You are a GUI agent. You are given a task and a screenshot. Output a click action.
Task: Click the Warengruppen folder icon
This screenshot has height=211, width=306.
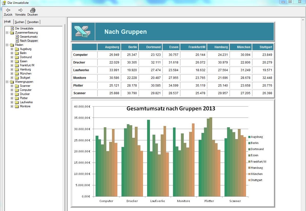tap(12, 82)
